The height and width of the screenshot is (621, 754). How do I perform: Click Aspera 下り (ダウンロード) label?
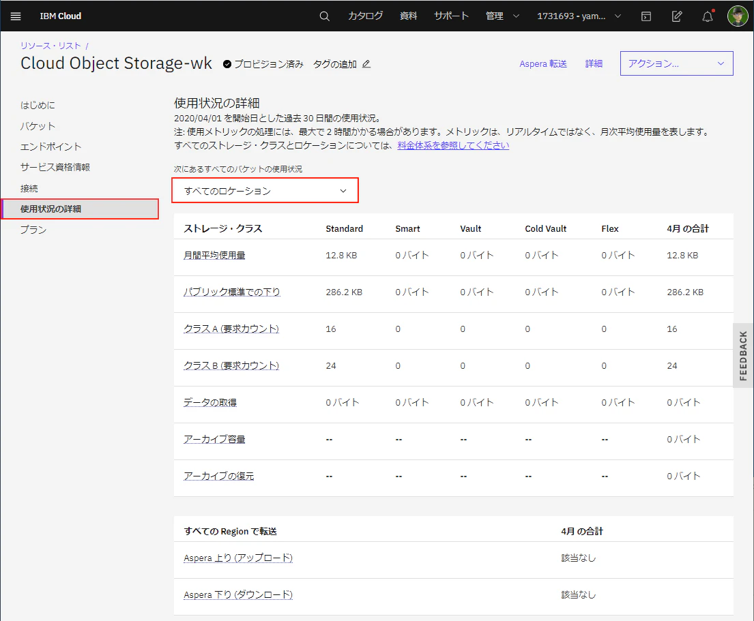click(238, 594)
